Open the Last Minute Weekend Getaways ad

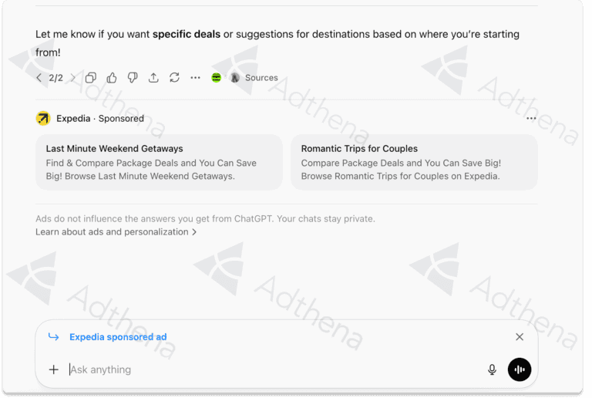coord(159,162)
